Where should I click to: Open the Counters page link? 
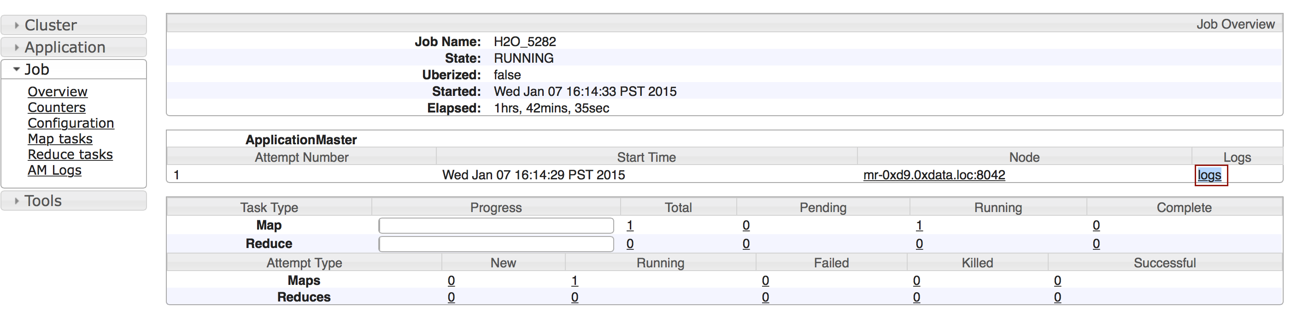coord(57,107)
